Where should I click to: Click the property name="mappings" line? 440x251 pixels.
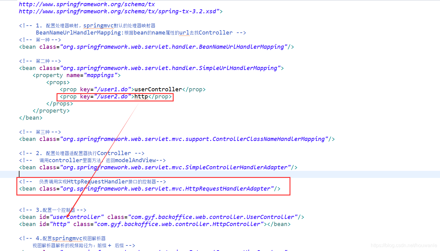click(77, 75)
